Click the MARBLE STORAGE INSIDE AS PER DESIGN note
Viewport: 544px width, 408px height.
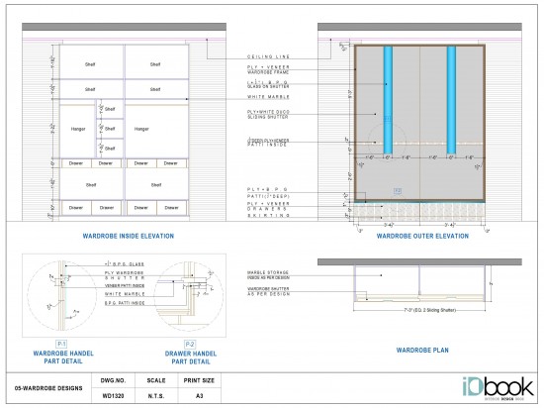click(268, 275)
